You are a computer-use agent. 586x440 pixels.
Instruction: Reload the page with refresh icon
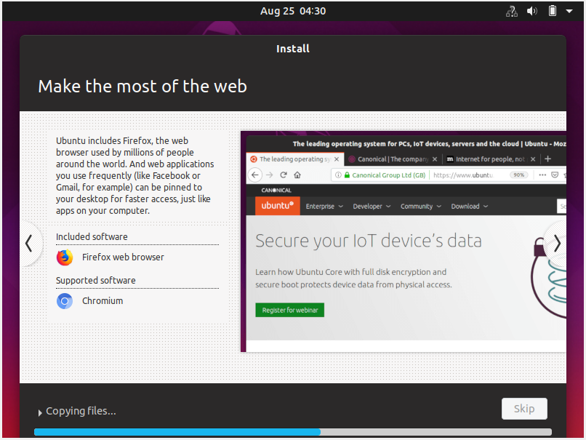pos(284,175)
